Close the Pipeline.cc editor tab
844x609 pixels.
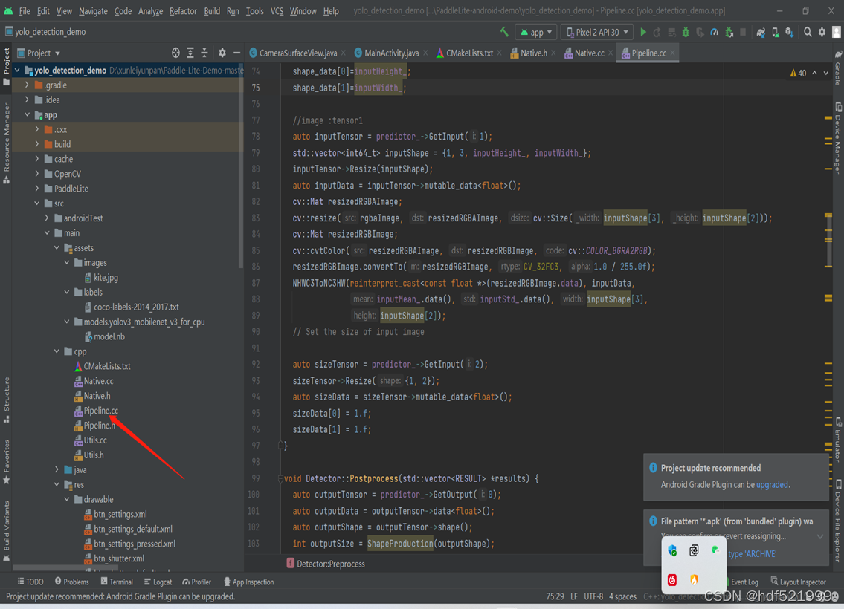point(672,53)
